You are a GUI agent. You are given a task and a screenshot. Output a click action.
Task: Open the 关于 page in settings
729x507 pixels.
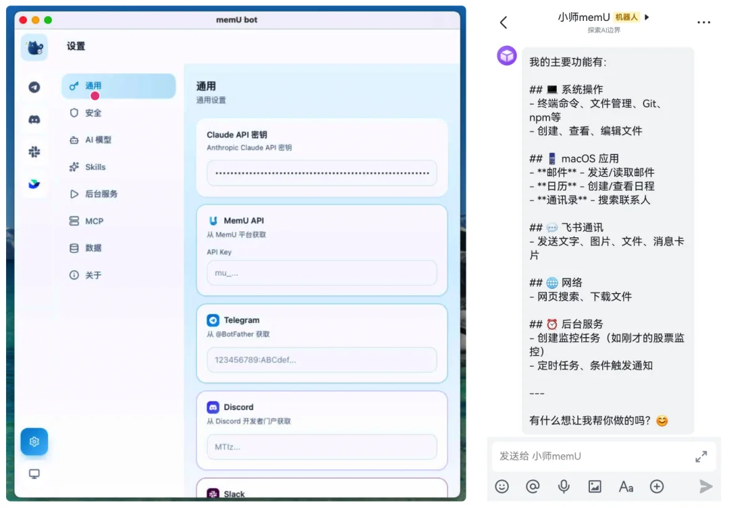[92, 275]
